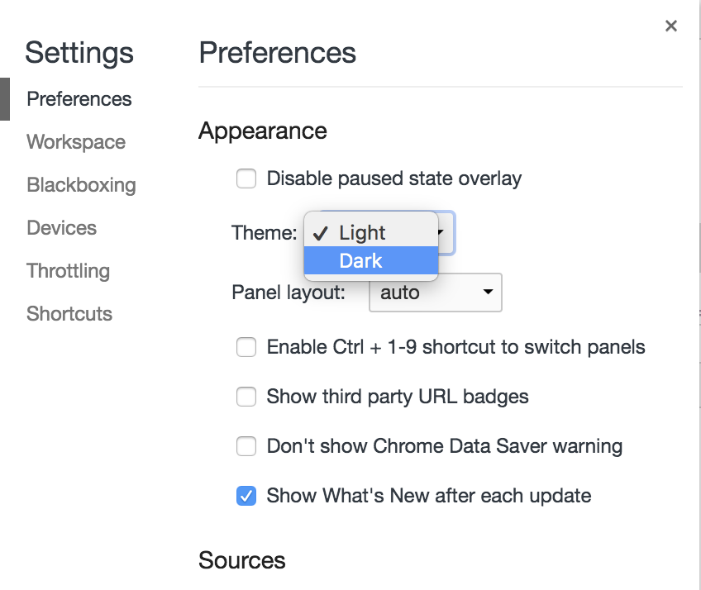
Task: Open the Devices settings tab
Action: point(61,228)
